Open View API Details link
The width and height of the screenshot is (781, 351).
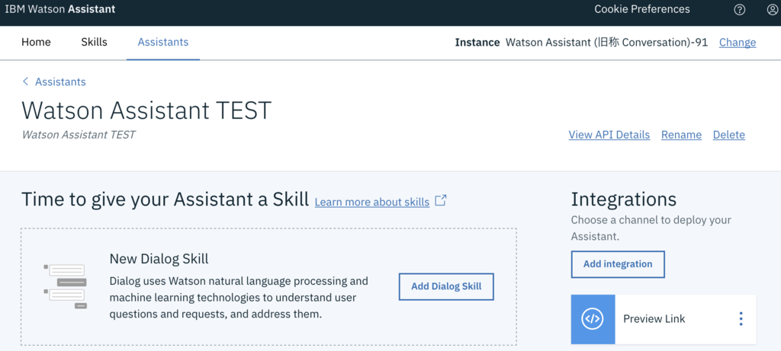609,135
